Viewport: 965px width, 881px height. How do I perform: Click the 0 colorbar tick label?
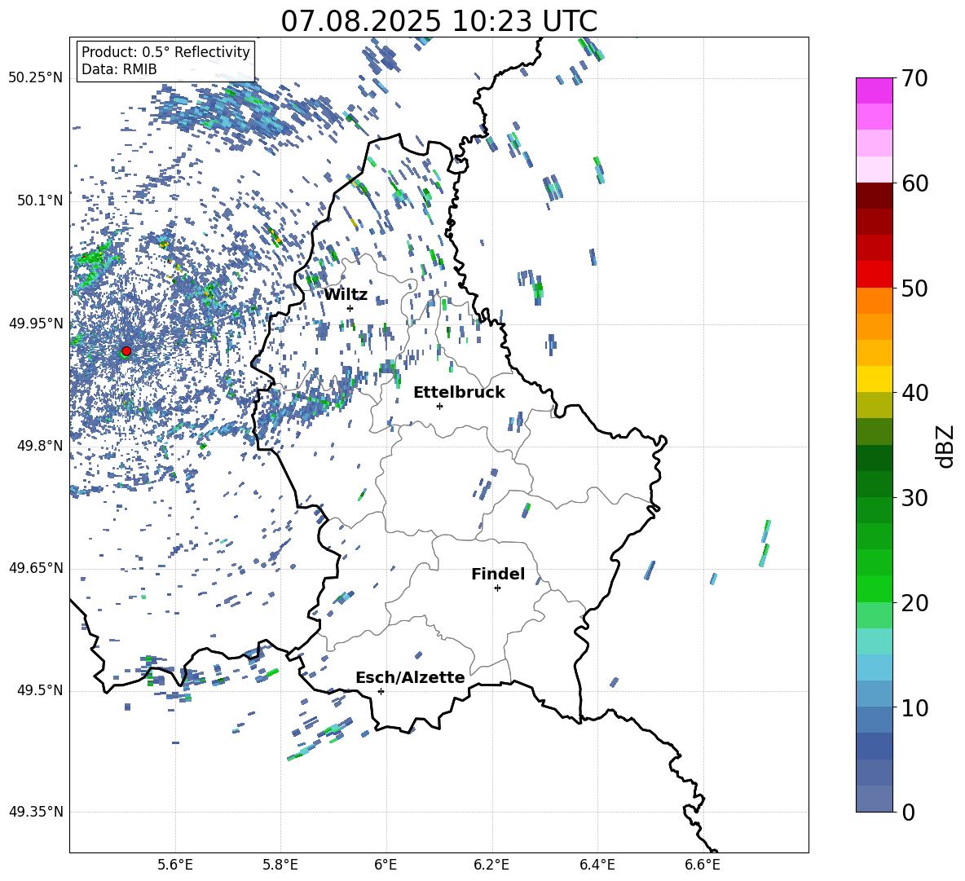tap(909, 812)
